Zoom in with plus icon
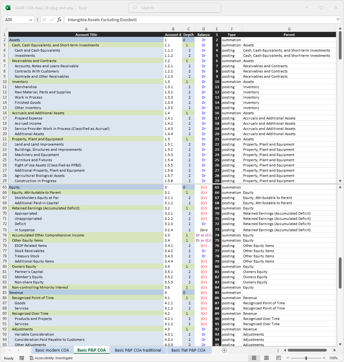 324,358
